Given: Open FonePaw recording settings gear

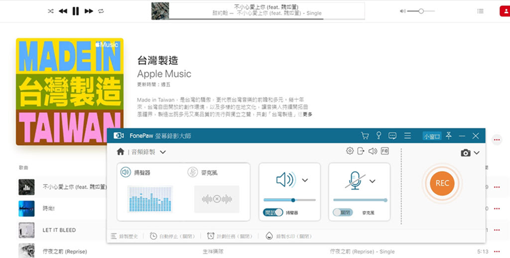Looking at the screenshot, I should point(350,151).
